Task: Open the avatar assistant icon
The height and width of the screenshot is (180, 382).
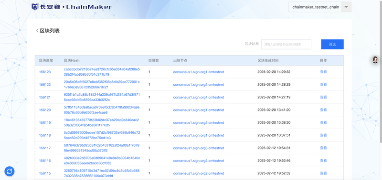Action: 375,59
